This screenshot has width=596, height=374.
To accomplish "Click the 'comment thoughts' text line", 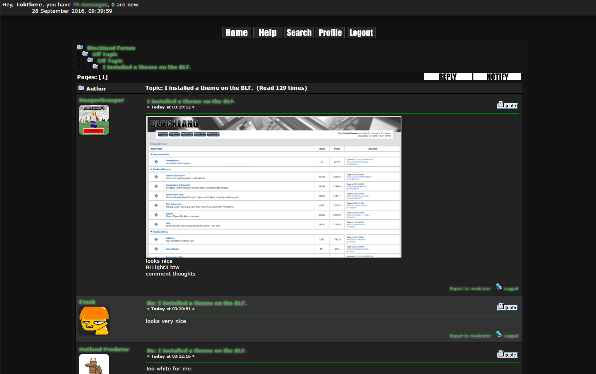I will coord(171,274).
